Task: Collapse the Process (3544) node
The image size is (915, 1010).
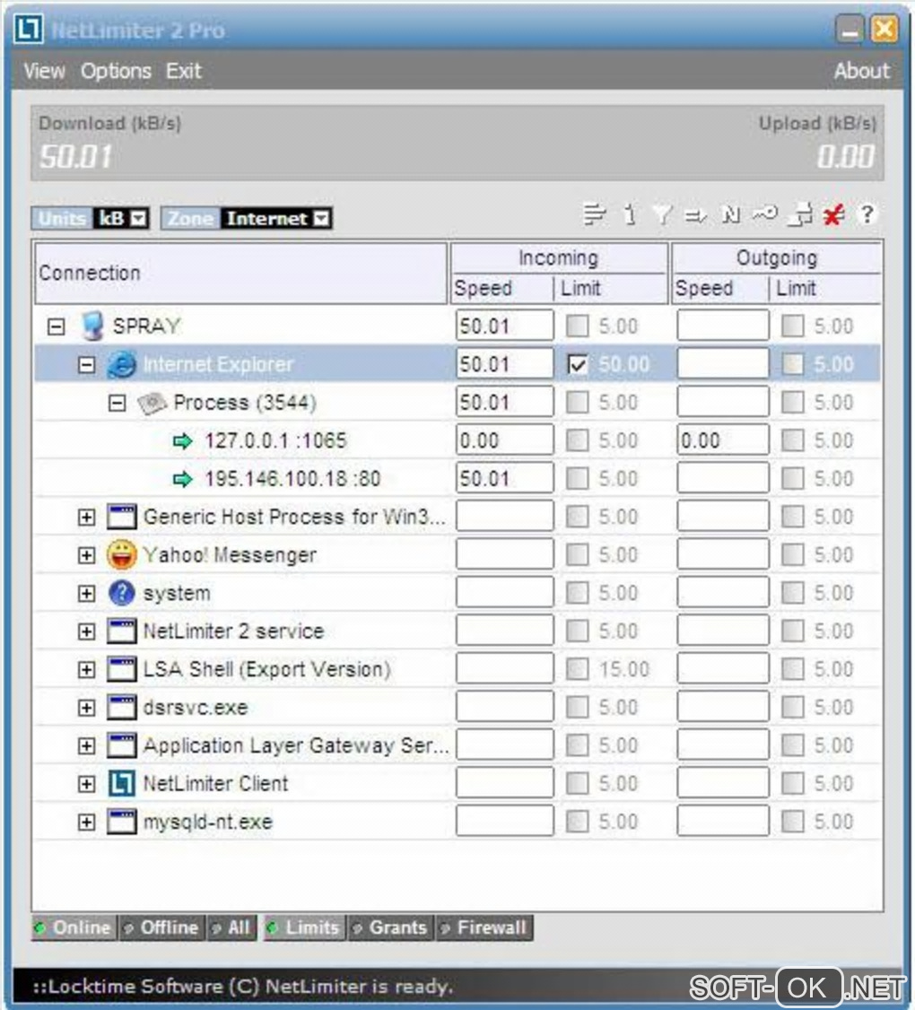Action: [x=117, y=404]
